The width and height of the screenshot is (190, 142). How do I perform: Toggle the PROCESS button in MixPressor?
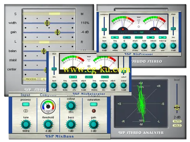pyautogui.click(x=138, y=37)
